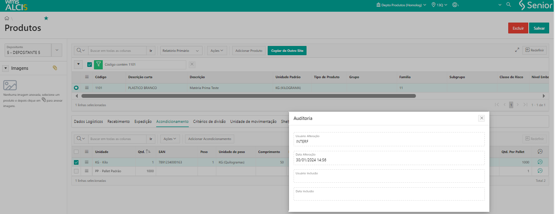This screenshot has height=214, width=555.
Task: Check the PP - Pallet Padrão row checkbox
Action: [x=76, y=171]
